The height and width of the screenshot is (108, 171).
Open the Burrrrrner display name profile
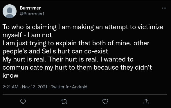[x=30, y=8]
